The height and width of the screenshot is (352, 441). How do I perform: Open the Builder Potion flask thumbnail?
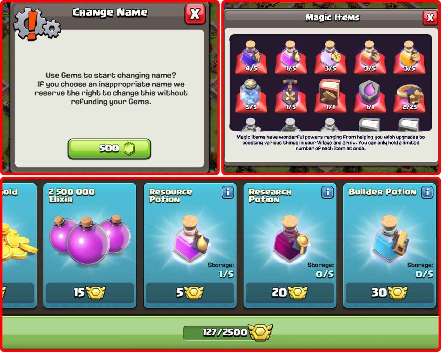[x=389, y=238]
